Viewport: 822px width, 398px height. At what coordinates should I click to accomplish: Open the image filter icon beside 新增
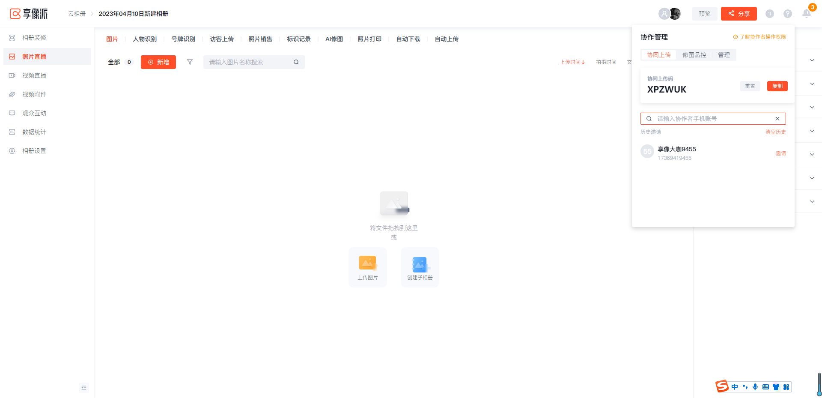coord(190,62)
